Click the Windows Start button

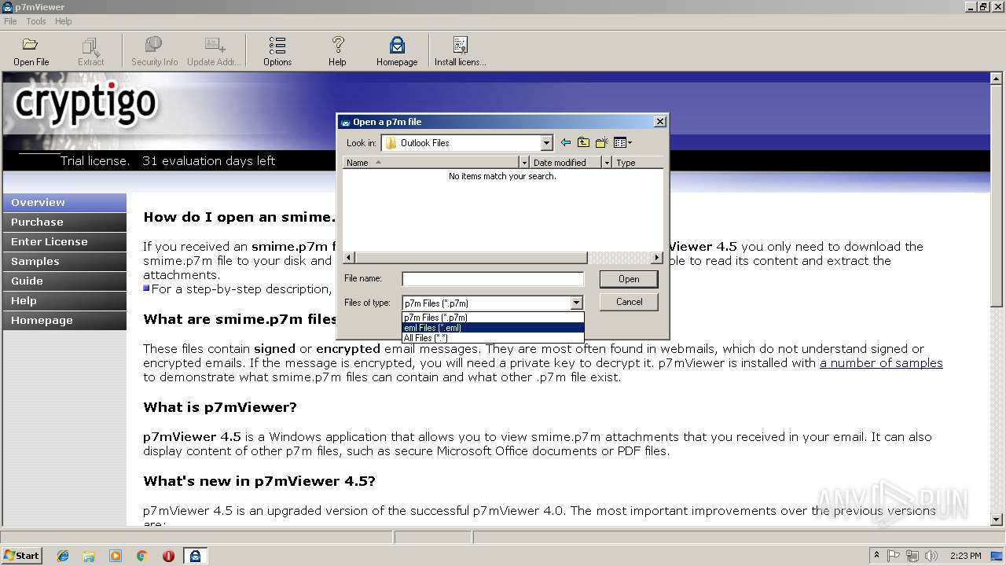click(x=22, y=555)
